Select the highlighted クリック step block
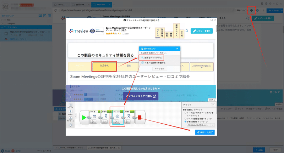The height and width of the screenshot is (153, 284). [118, 117]
